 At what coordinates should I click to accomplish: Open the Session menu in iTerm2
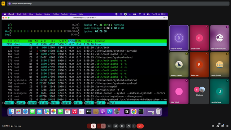[39, 14]
